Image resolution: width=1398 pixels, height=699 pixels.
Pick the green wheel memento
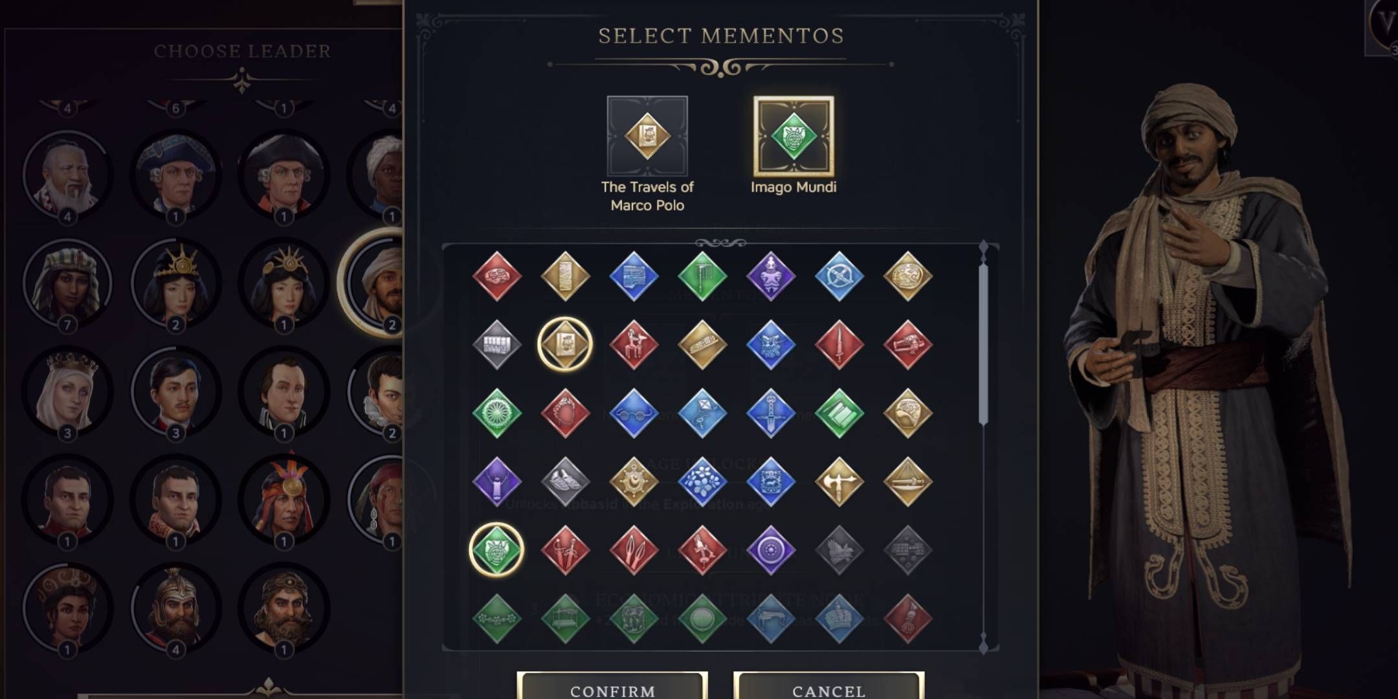[x=496, y=414]
